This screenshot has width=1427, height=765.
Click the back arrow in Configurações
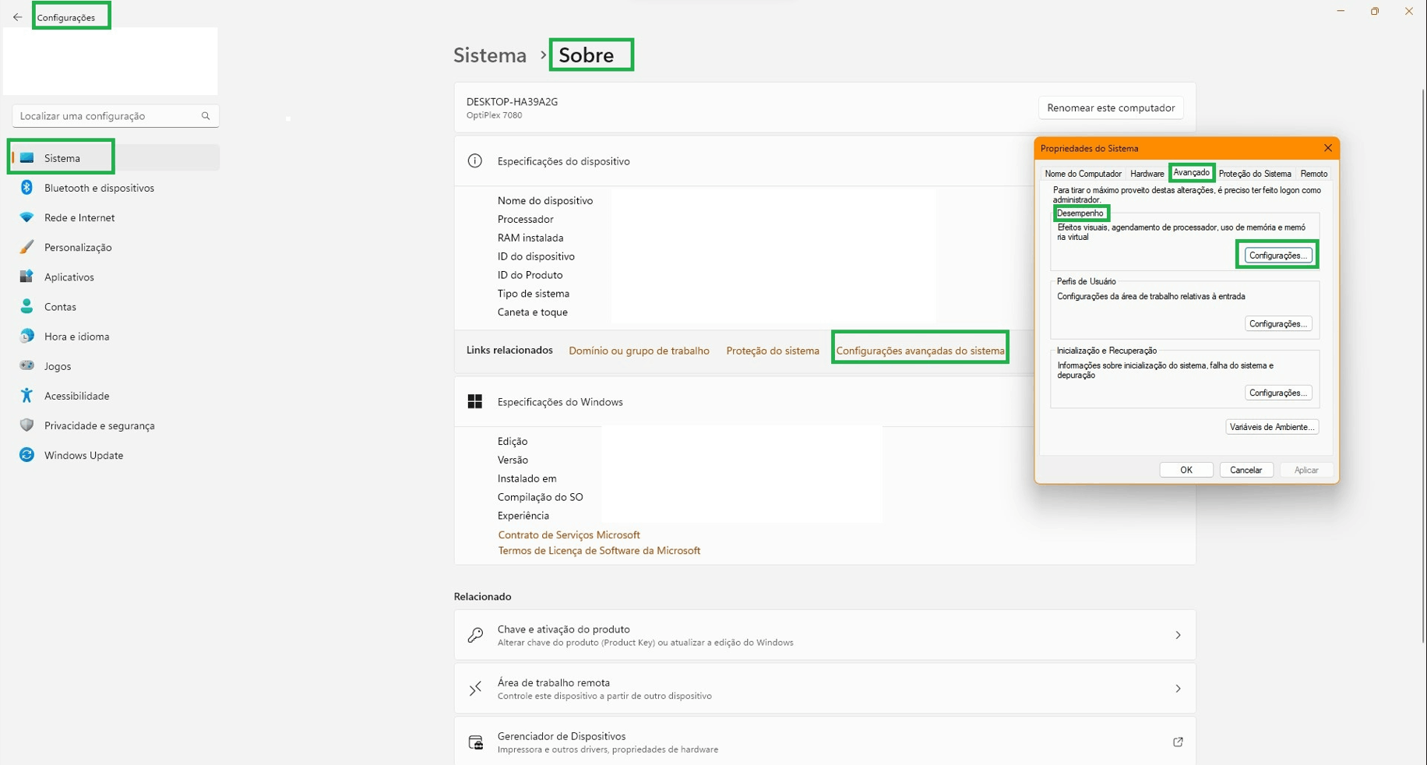click(x=17, y=17)
